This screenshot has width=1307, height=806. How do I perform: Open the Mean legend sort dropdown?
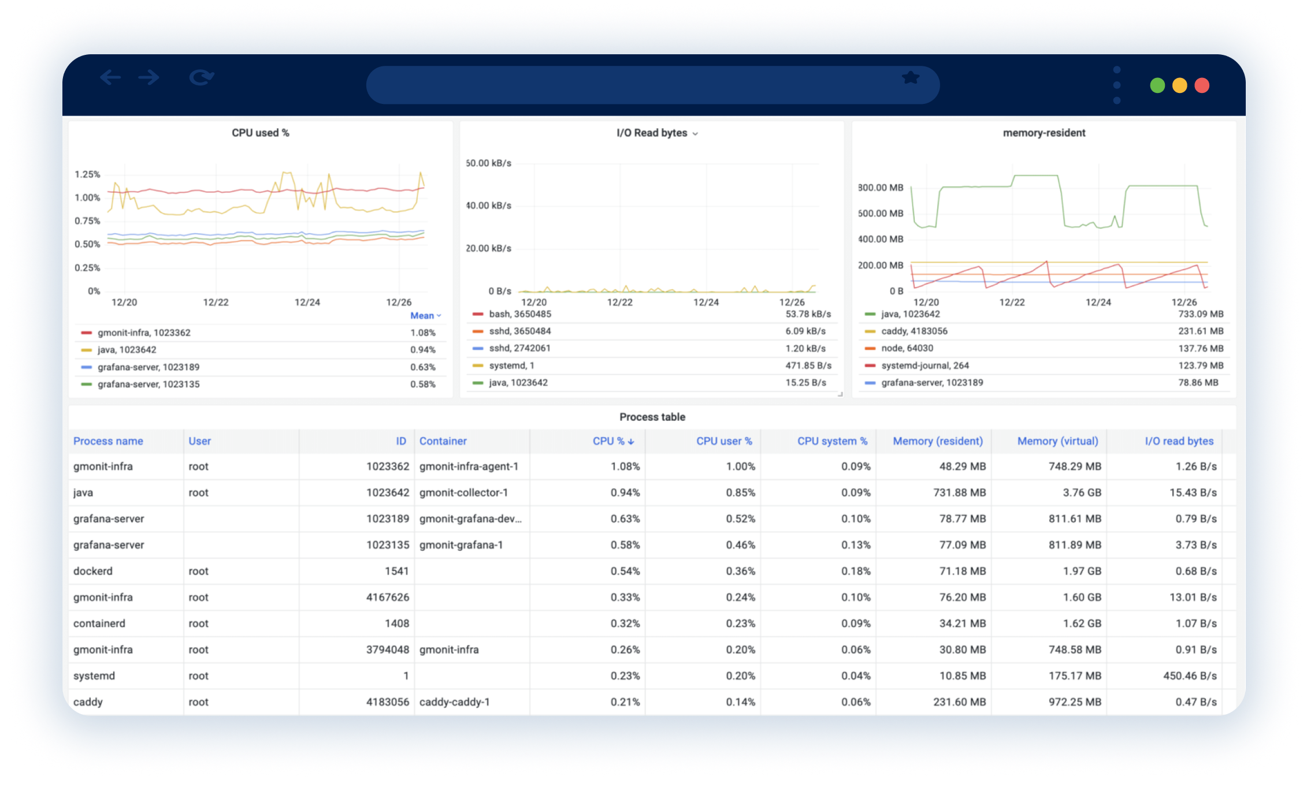coord(425,316)
